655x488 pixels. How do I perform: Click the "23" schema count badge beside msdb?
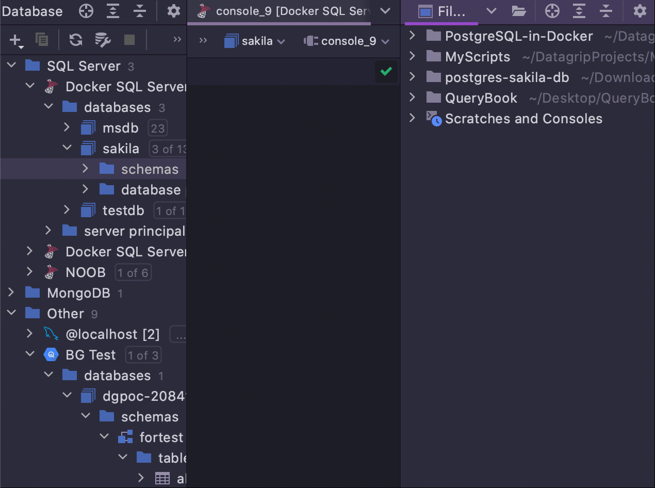tap(158, 128)
